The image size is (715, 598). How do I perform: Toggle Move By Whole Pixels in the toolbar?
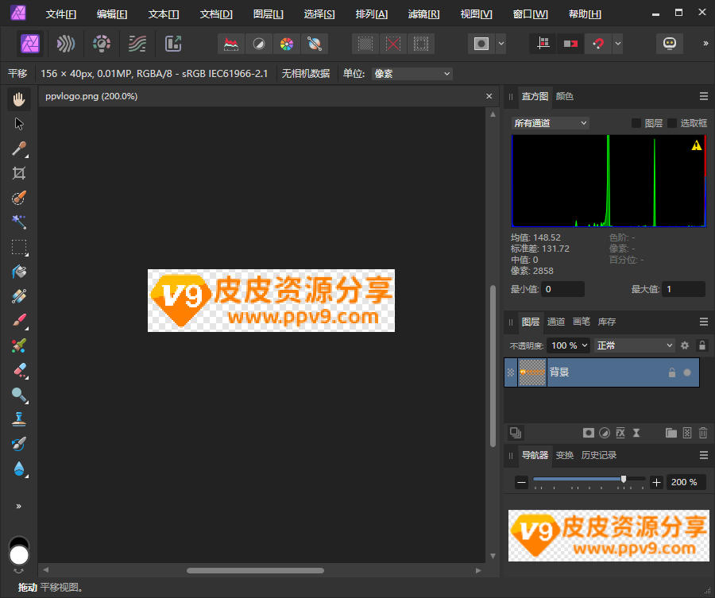570,44
